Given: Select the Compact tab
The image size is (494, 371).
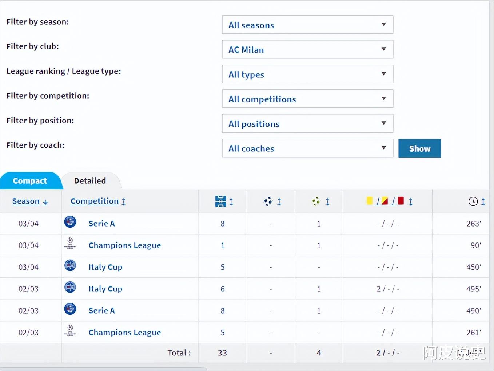Looking at the screenshot, I should pyautogui.click(x=30, y=181).
